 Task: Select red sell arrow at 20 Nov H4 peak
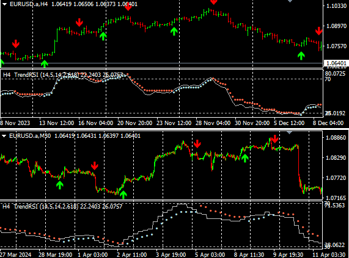point(128,7)
